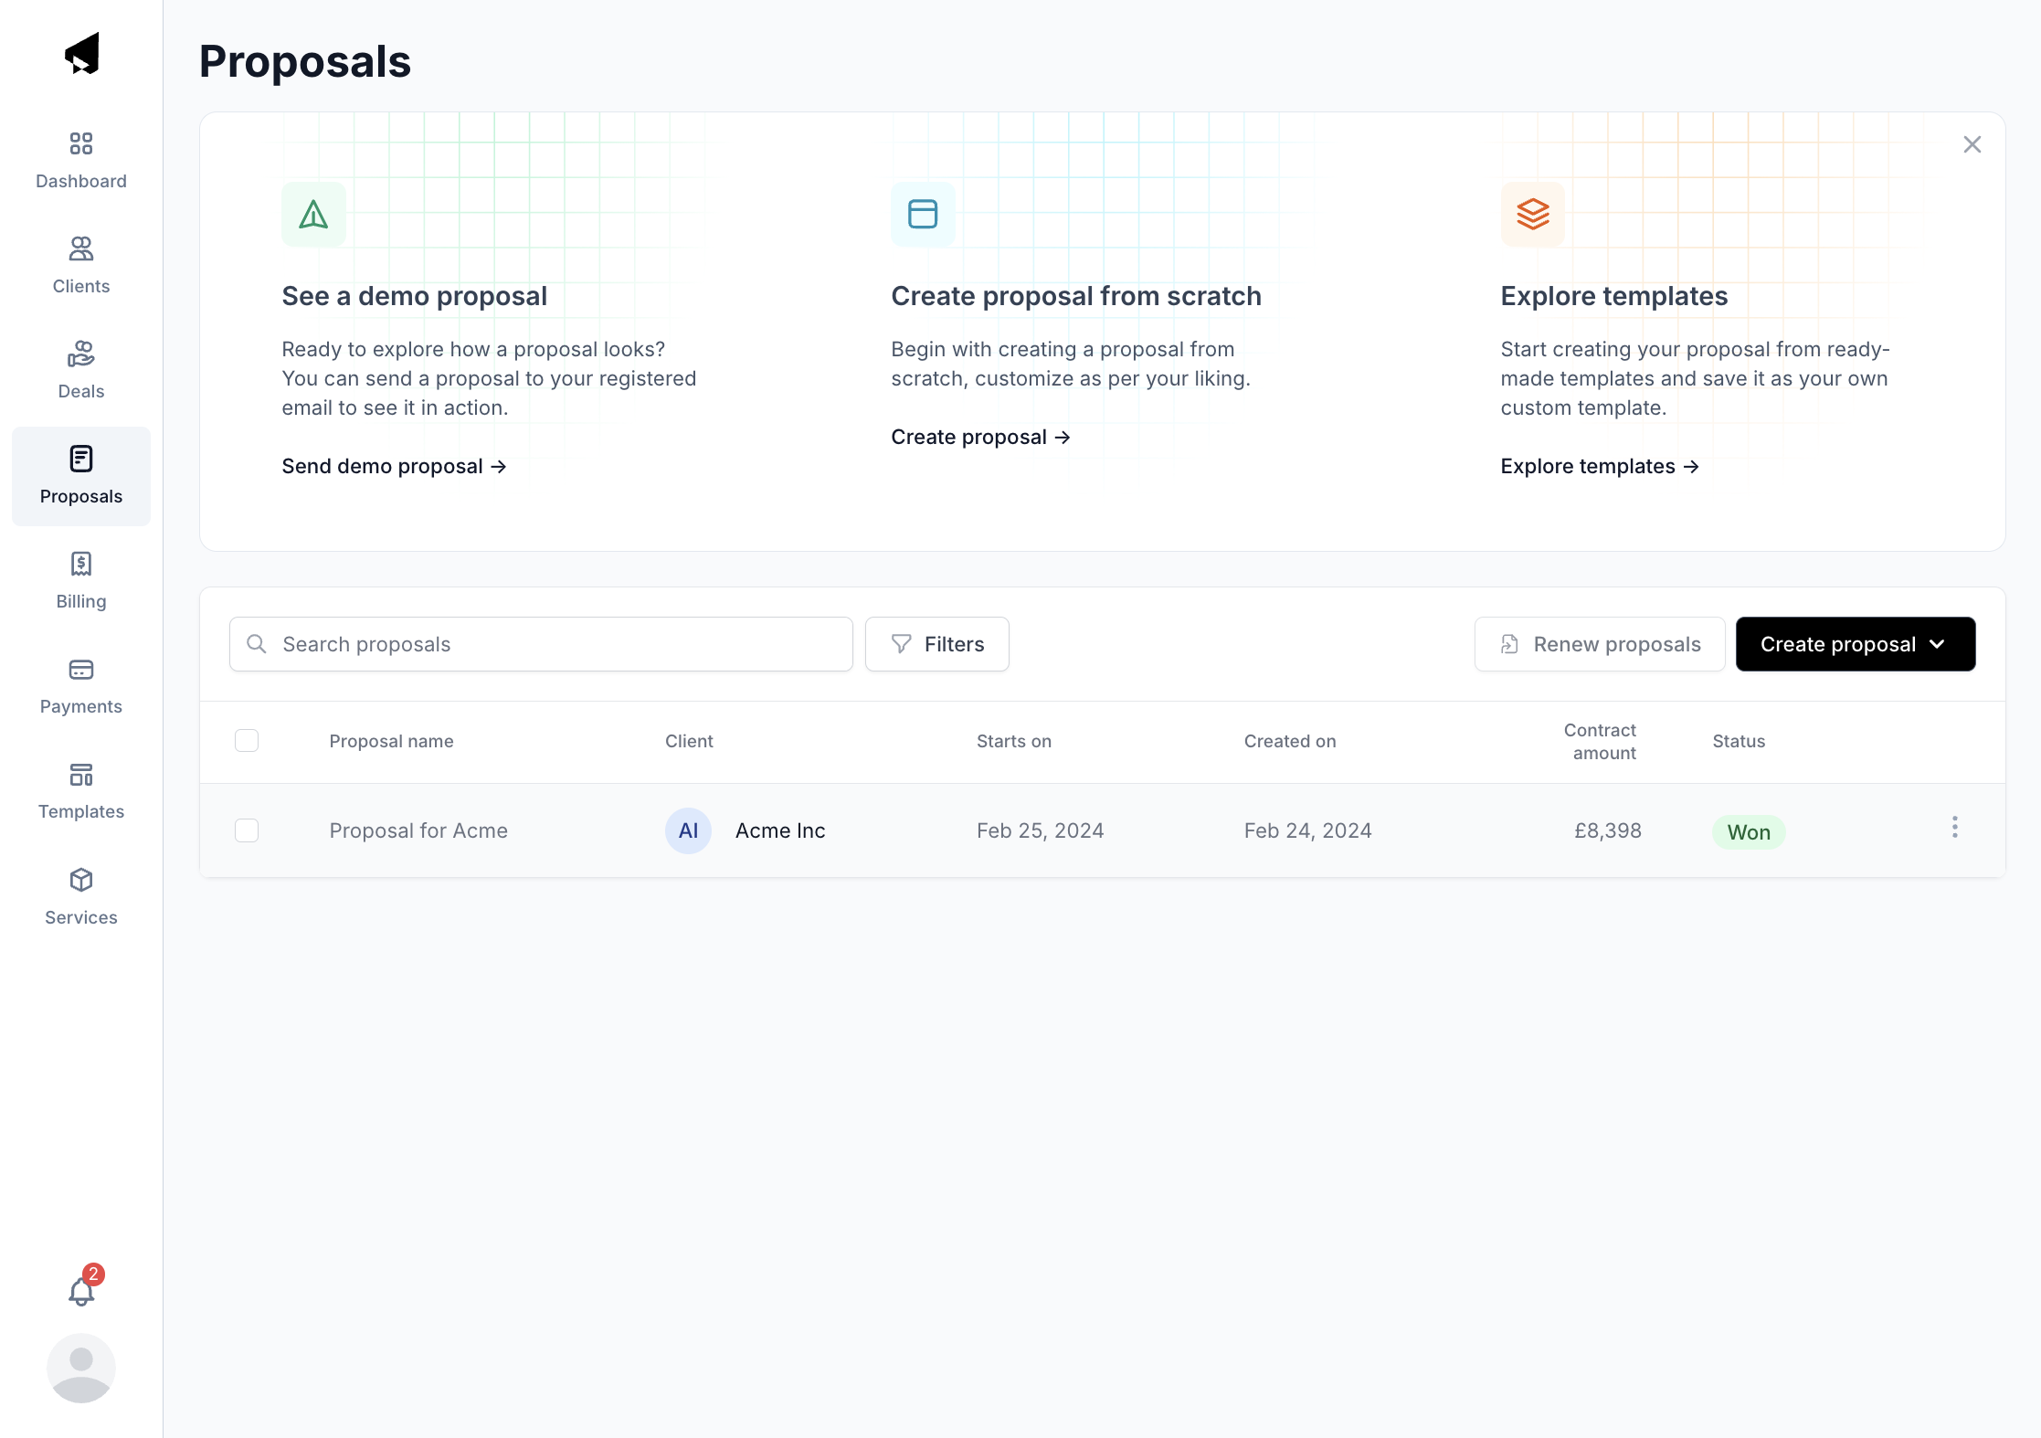Click the Proposal name column header
The width and height of the screenshot is (2041, 1438).
point(391,741)
